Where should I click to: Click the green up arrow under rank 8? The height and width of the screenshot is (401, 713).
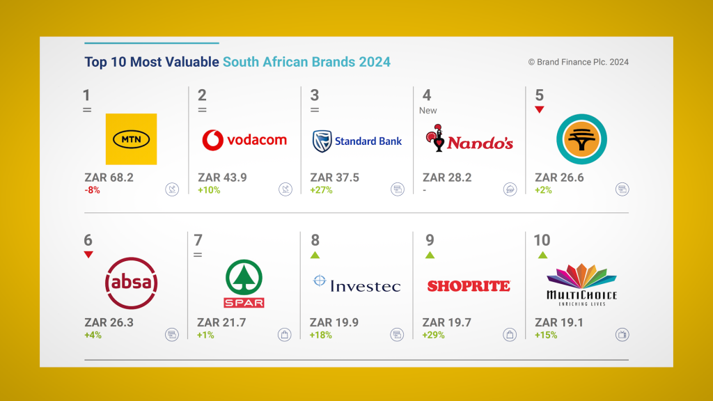tap(315, 255)
